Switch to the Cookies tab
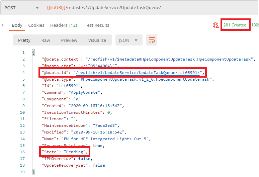Viewport: 259px width, 177px height. [36, 25]
